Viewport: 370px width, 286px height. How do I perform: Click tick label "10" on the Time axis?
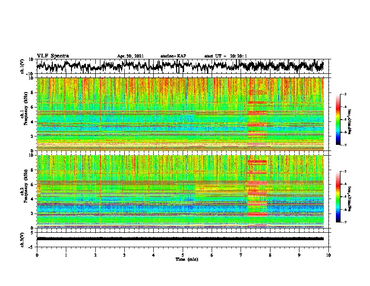coord(328,255)
